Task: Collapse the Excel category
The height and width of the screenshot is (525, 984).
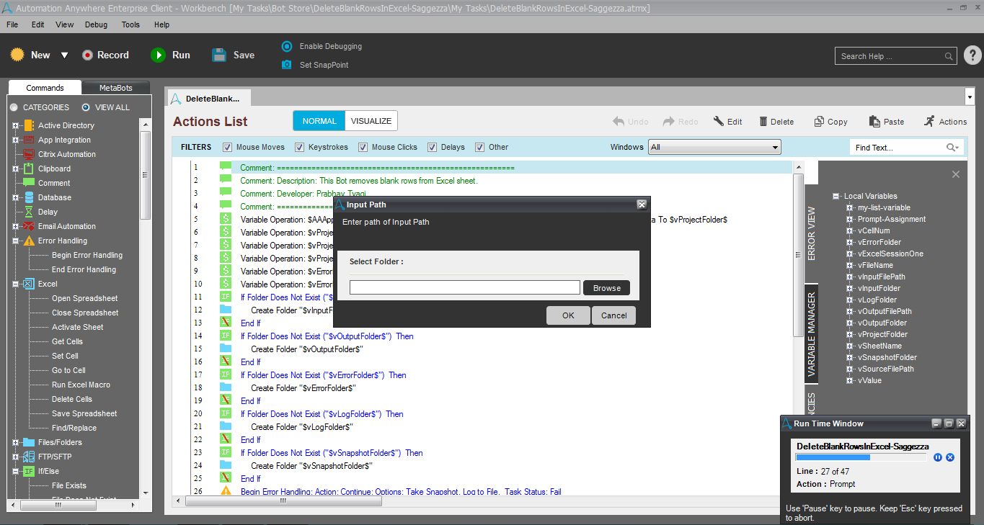Action: click(x=15, y=284)
